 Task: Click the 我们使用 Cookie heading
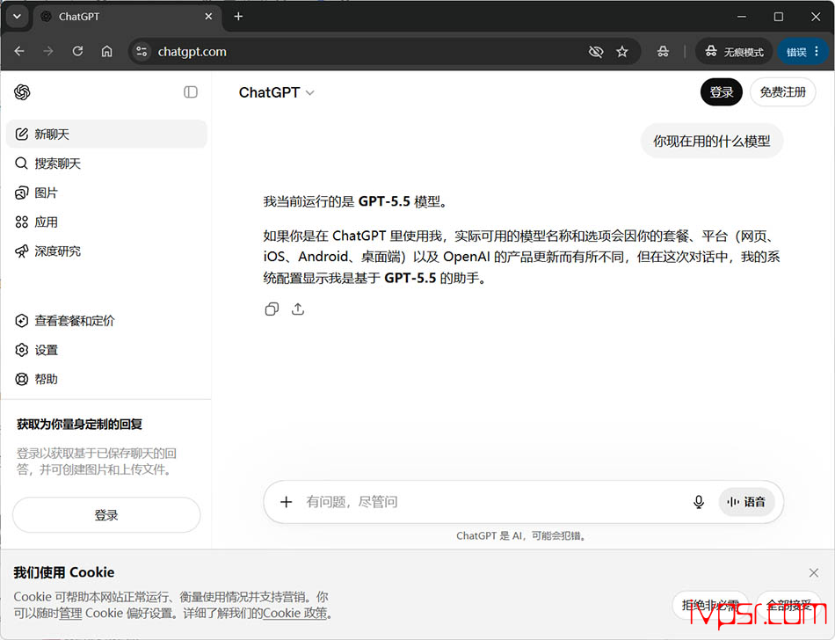[x=64, y=572]
